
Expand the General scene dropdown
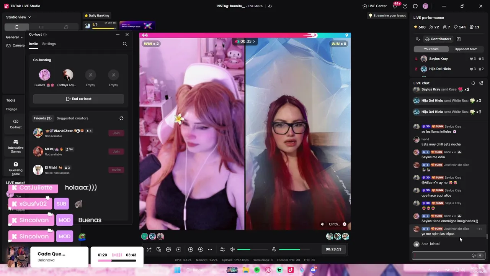click(14, 37)
